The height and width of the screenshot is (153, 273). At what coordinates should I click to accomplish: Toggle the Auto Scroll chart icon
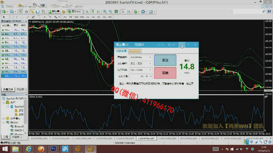[x=123, y=12]
